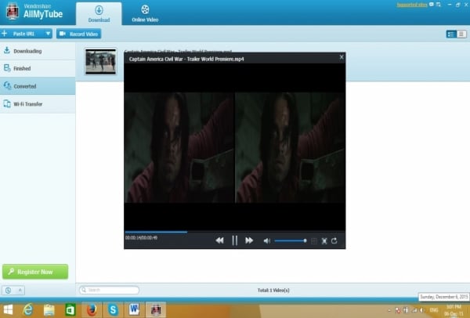Viewport: 470px width, 318px height.
Task: Open Firefox from the taskbar
Action: (92, 309)
